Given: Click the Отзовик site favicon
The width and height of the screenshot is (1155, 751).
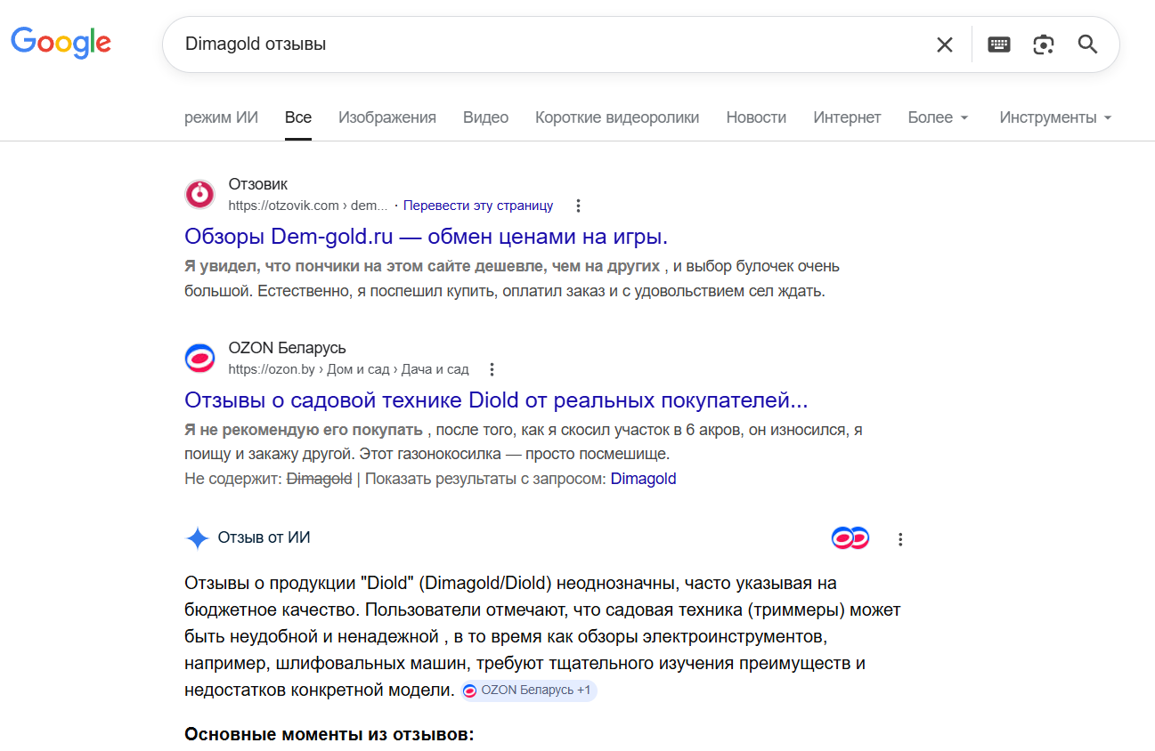Looking at the screenshot, I should pos(199,194).
